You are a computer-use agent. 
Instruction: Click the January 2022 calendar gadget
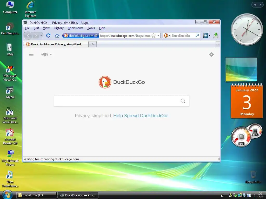(x=247, y=101)
